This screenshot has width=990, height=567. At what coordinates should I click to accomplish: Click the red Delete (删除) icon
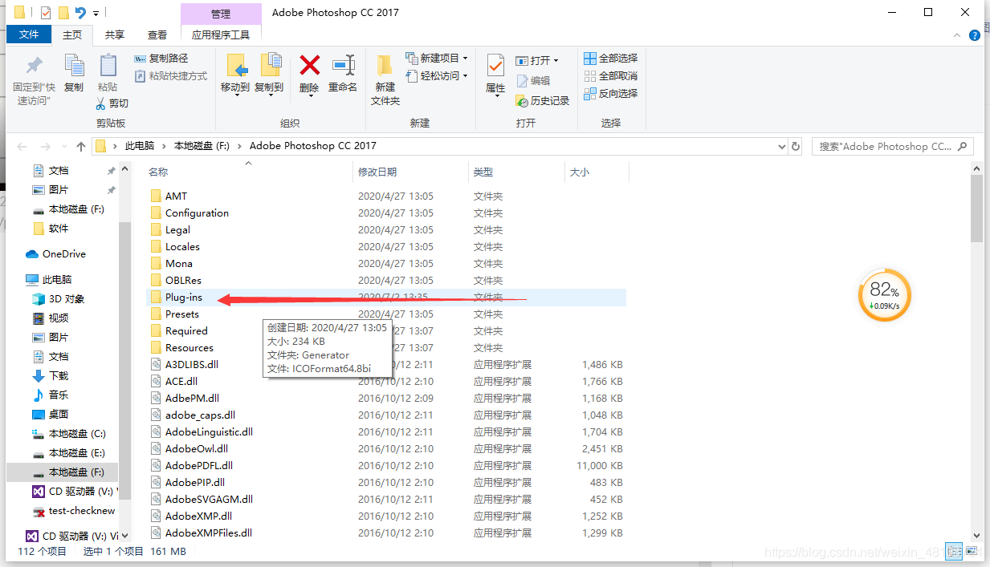309,66
